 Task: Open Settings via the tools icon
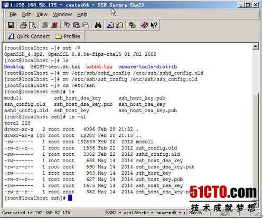click(132, 25)
